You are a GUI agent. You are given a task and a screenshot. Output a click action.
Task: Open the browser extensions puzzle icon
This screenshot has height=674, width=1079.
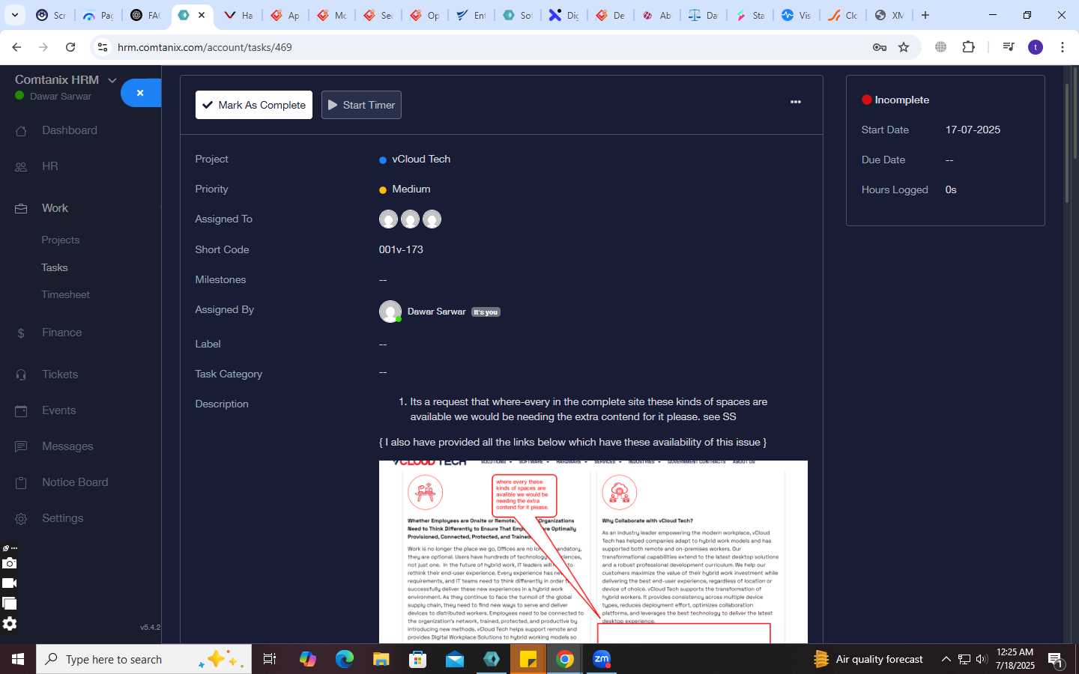[968, 47]
